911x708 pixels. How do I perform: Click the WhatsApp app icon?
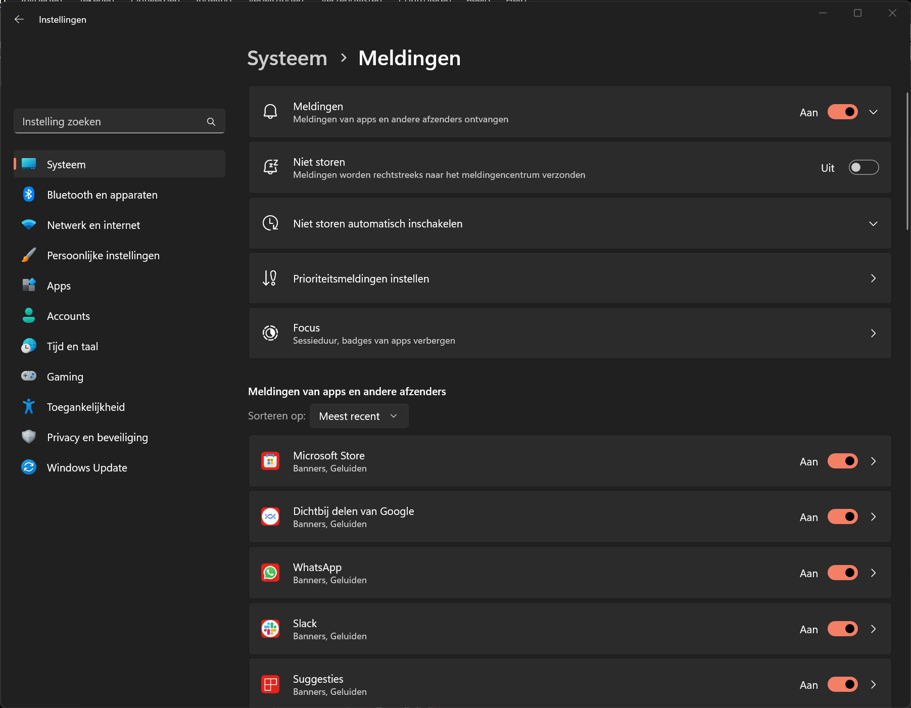(270, 573)
